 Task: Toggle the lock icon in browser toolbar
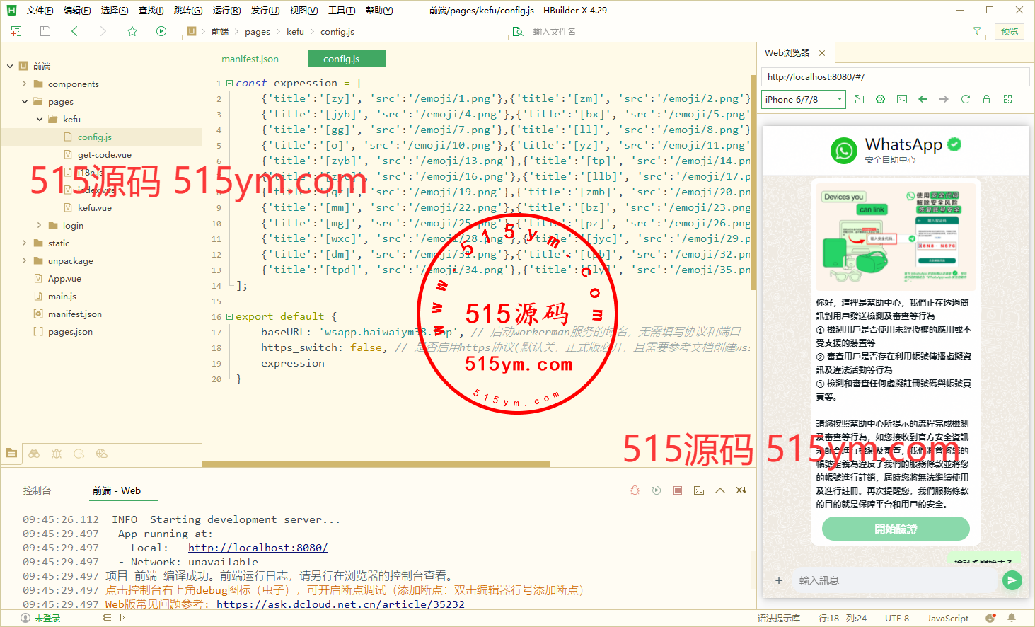986,99
